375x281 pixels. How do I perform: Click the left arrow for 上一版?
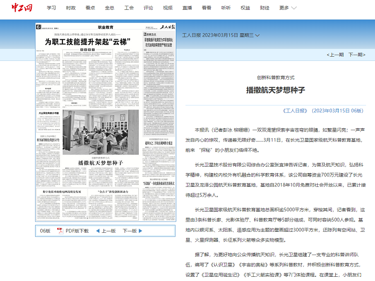pos(98,231)
